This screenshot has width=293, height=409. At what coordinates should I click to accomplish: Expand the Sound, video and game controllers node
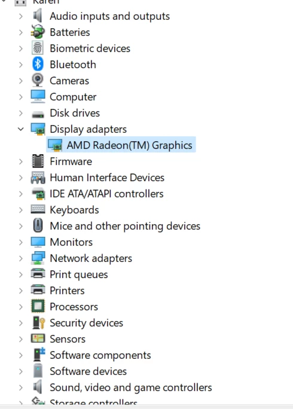point(21,387)
